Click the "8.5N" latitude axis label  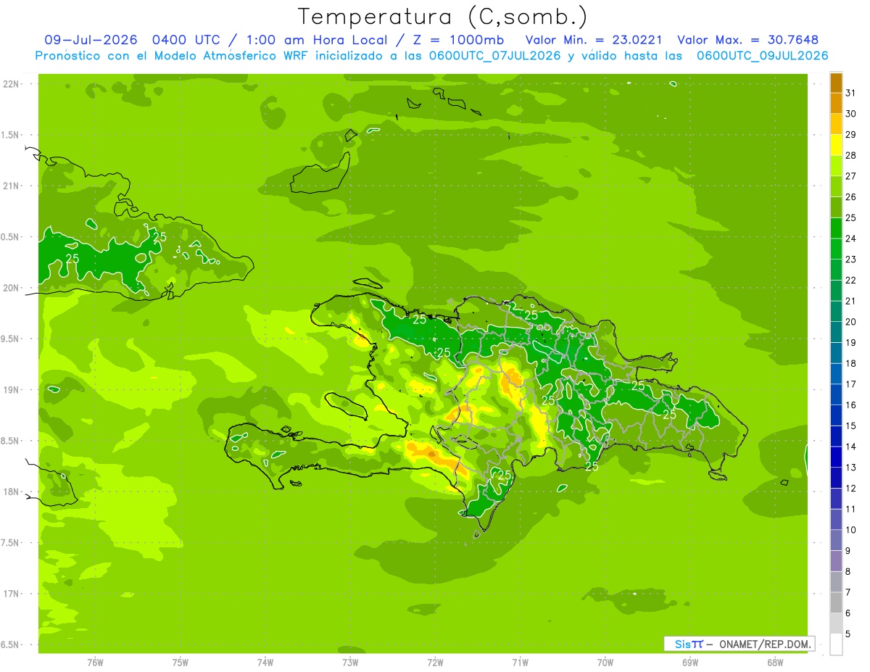11,441
